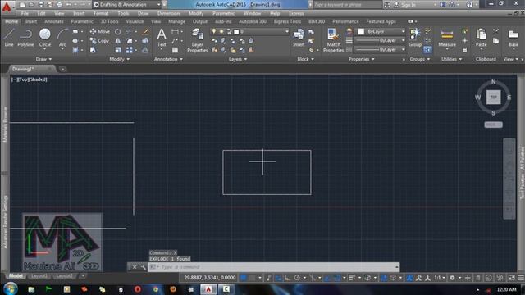Click the Measure tool

click(447, 38)
